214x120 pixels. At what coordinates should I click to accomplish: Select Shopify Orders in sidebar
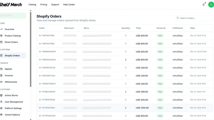pos(12,55)
